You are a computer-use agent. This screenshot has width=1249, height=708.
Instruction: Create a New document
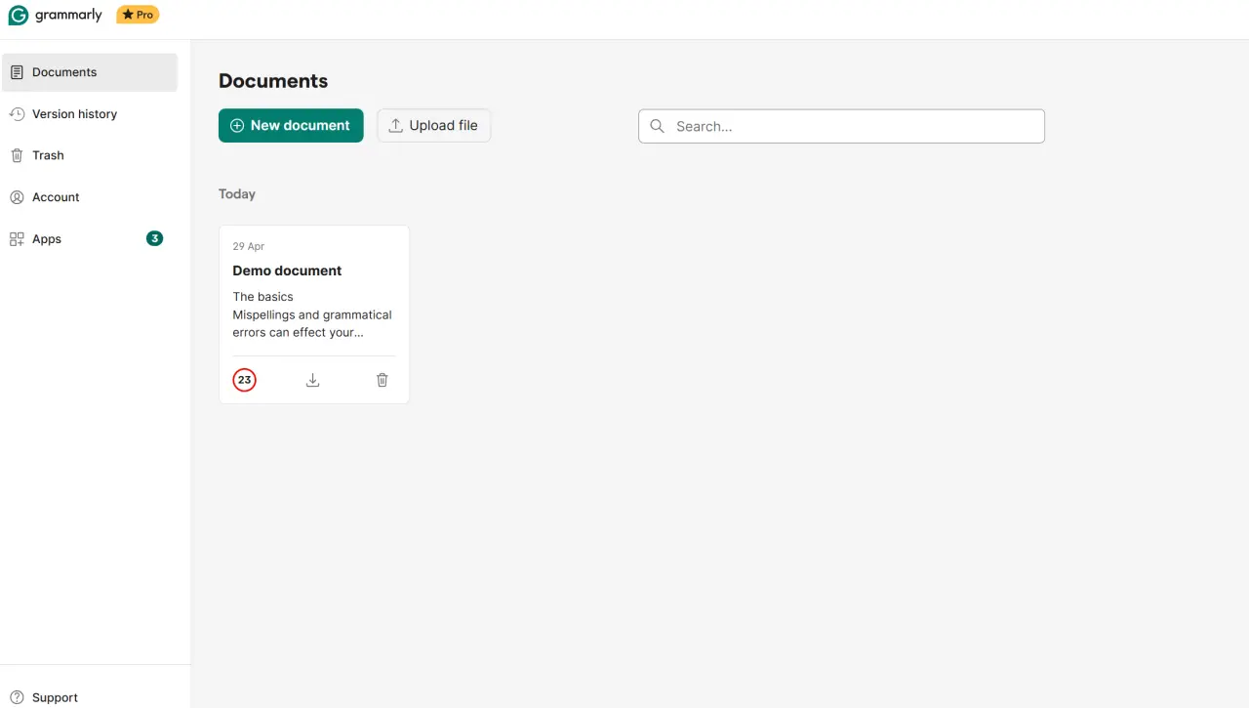291,125
